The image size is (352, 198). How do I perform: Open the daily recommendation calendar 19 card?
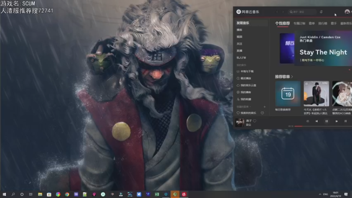coord(288,94)
